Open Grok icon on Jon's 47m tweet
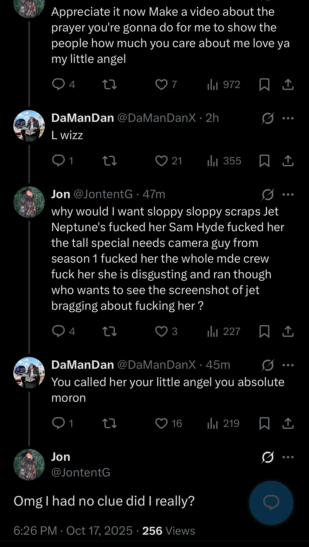309x547 pixels. click(x=268, y=194)
